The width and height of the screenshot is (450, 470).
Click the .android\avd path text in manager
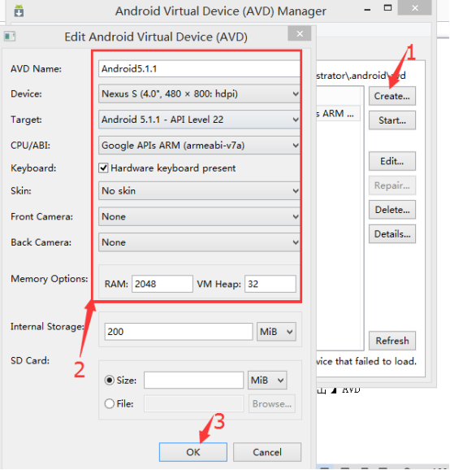click(x=361, y=76)
